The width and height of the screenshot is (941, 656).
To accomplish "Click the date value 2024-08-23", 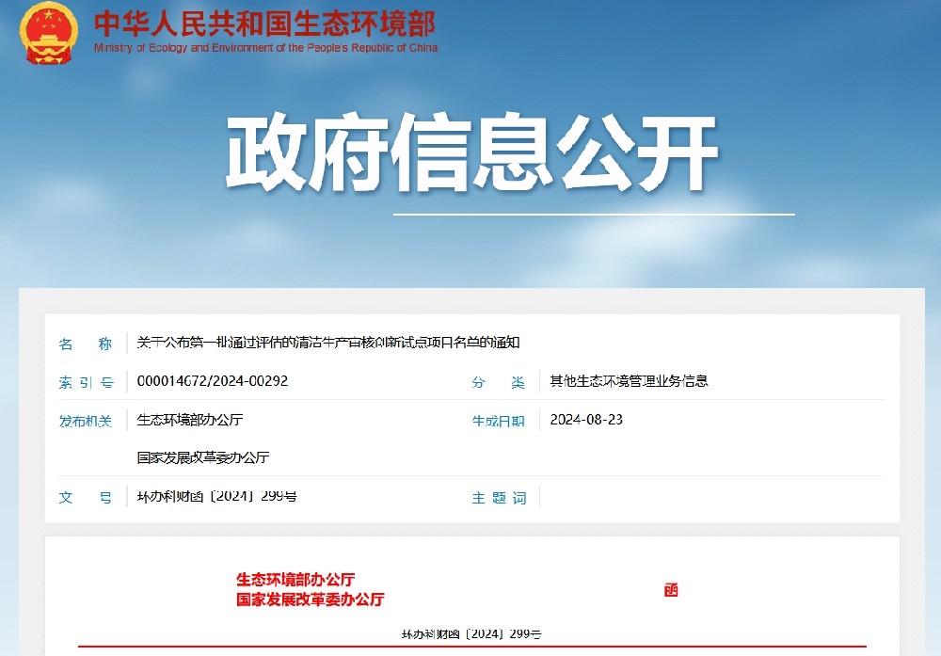I will [x=586, y=420].
